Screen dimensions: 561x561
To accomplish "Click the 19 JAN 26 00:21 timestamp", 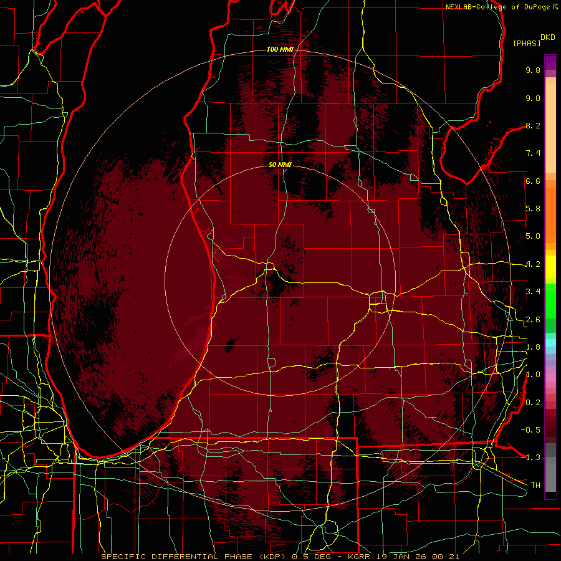I will point(418,557).
